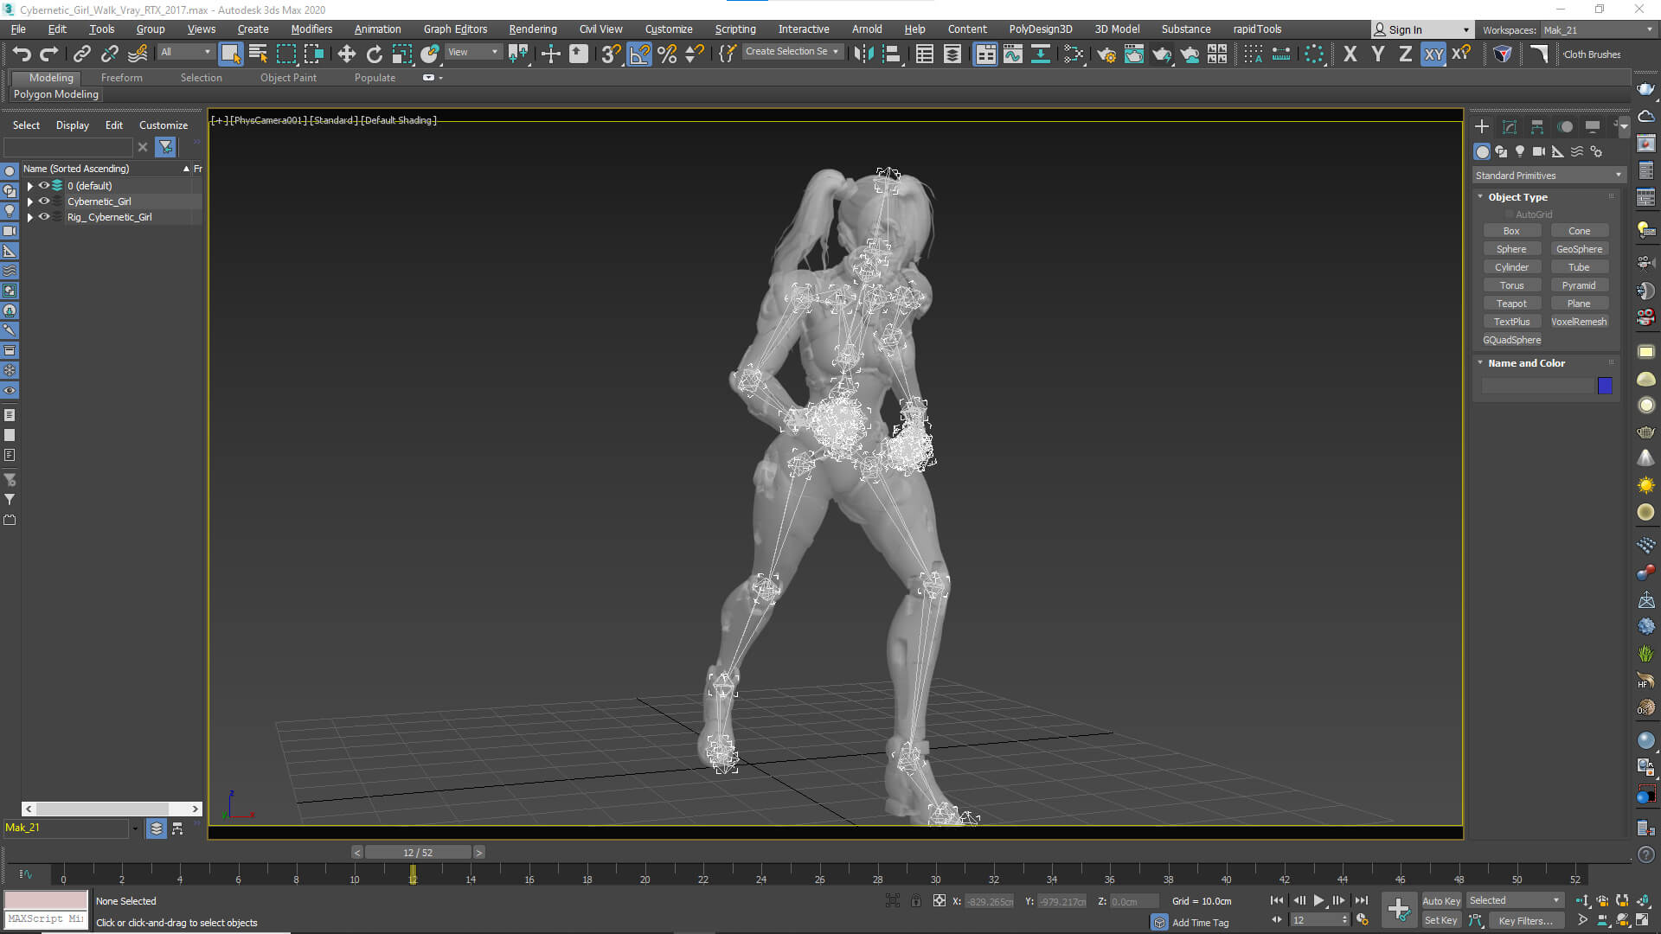The height and width of the screenshot is (934, 1661).
Task: Click the Unlink Selection icon
Action: pyautogui.click(x=109, y=54)
